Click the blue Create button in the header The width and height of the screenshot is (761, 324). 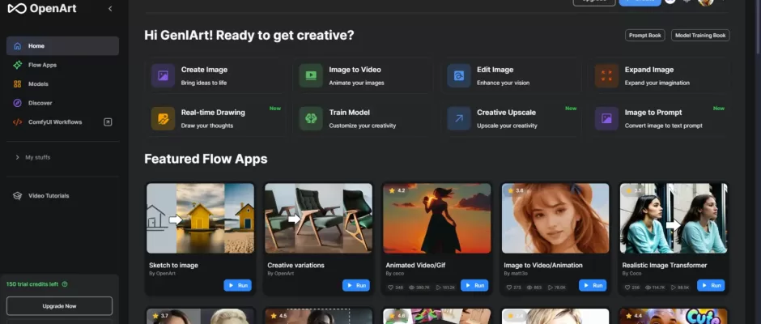click(x=640, y=2)
